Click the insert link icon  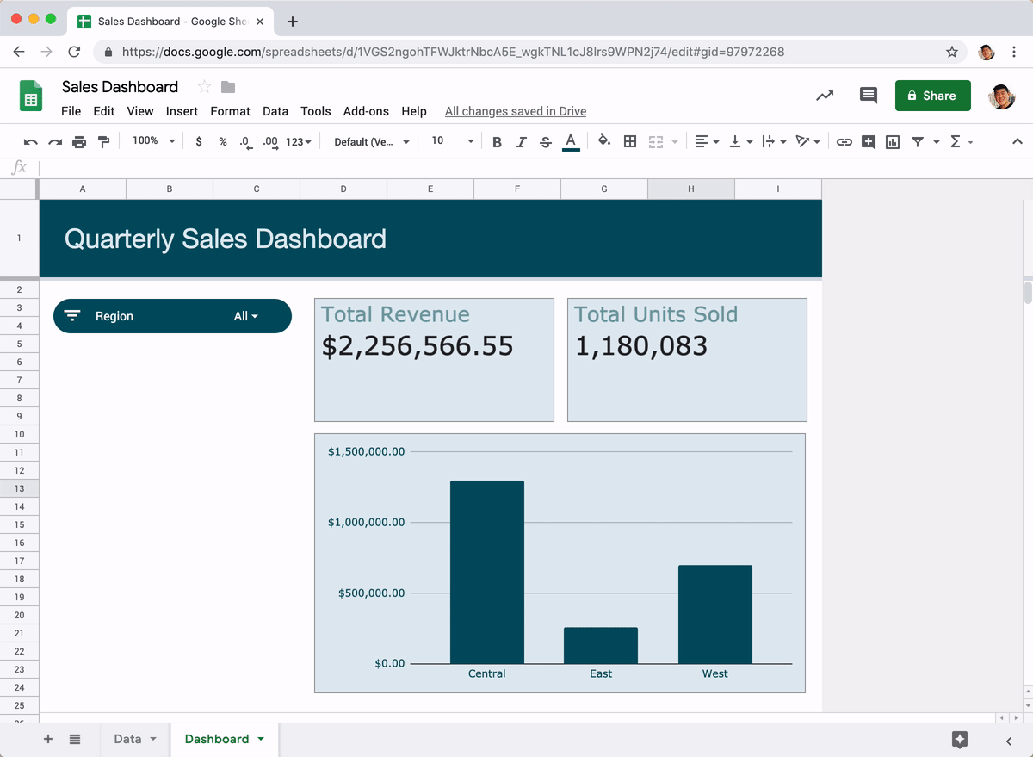click(x=844, y=141)
